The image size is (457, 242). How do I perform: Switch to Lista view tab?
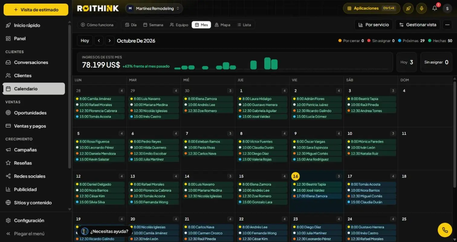(244, 25)
